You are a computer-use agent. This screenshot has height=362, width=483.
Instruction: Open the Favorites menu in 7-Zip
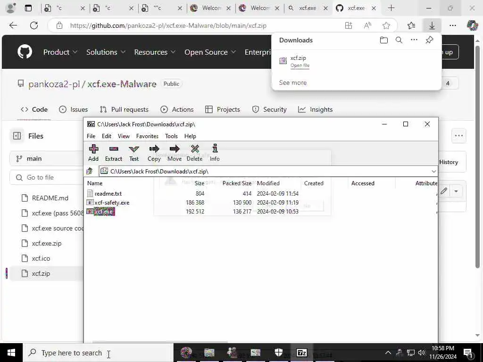(147, 136)
